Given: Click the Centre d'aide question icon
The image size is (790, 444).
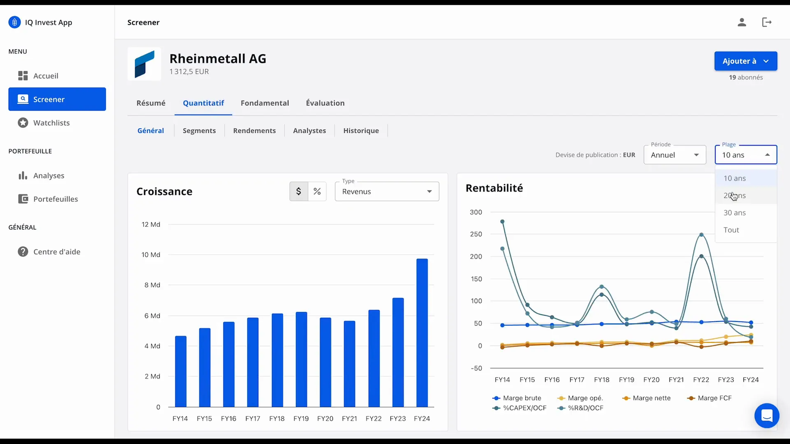Looking at the screenshot, I should tap(23, 252).
